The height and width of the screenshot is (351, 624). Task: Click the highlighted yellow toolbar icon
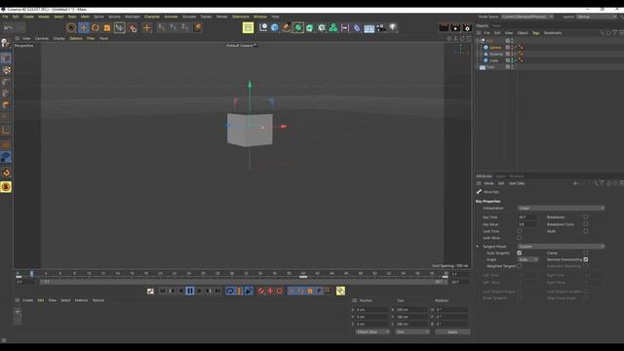point(248,27)
